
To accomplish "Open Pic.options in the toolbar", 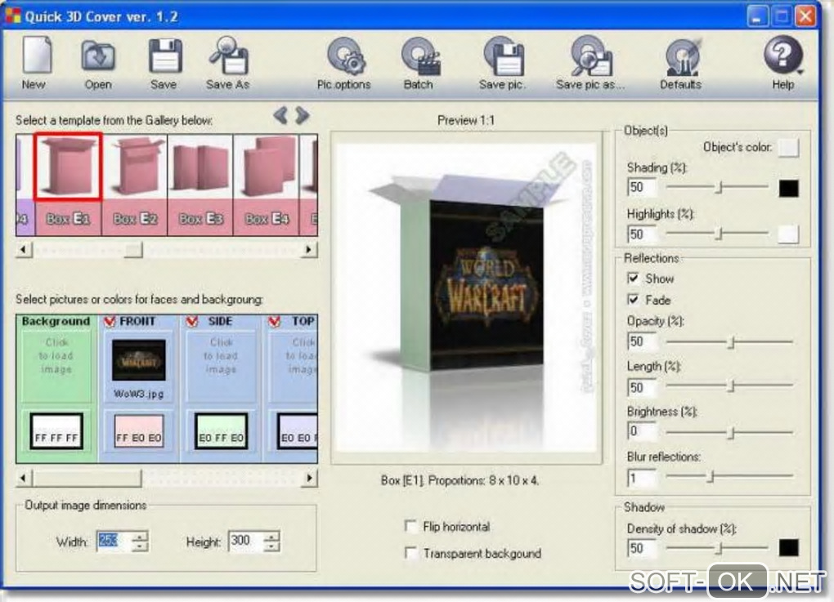I will coord(345,56).
